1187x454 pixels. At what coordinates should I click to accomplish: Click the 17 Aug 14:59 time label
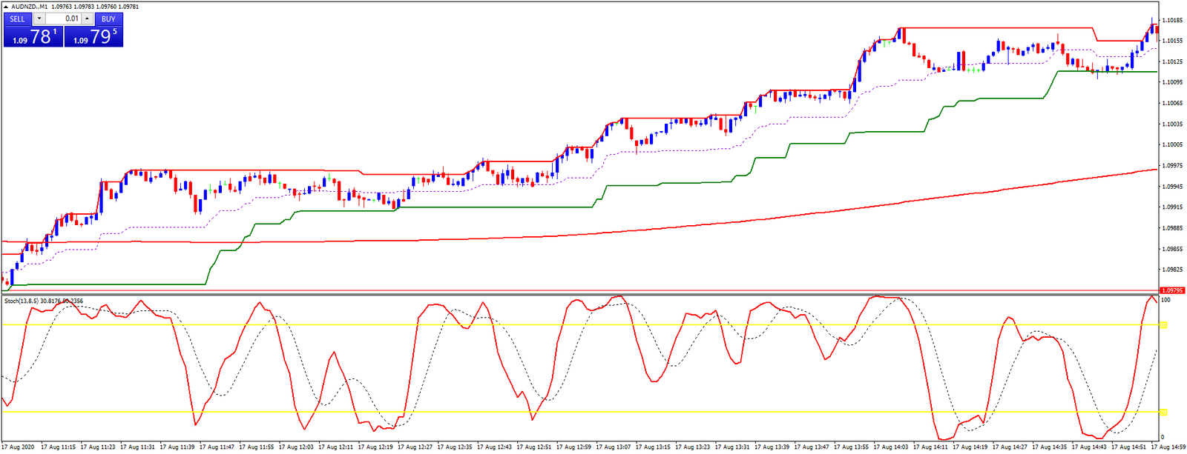tap(1168, 447)
